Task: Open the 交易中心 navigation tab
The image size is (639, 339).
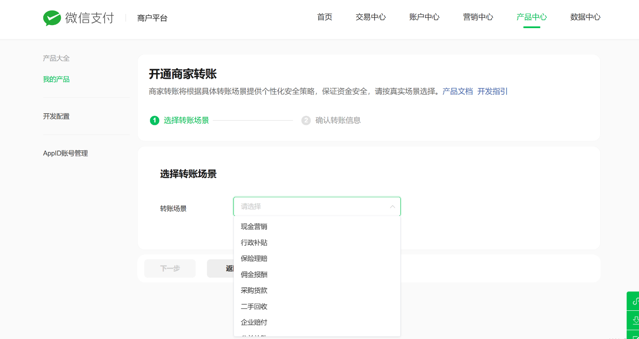Action: [x=371, y=17]
